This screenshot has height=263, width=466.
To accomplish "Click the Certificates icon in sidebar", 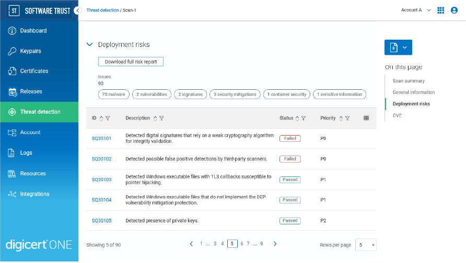I will pyautogui.click(x=12, y=71).
